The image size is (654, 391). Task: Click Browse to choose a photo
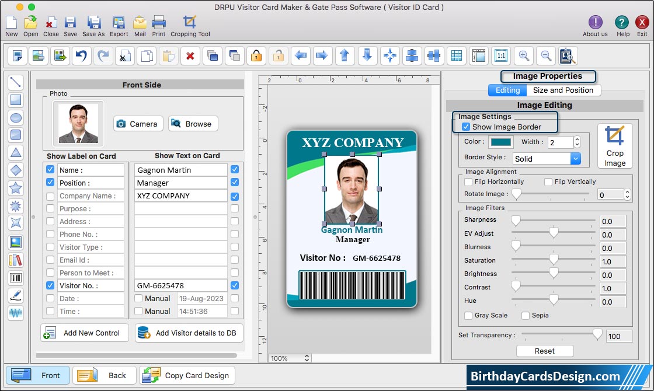click(x=193, y=124)
